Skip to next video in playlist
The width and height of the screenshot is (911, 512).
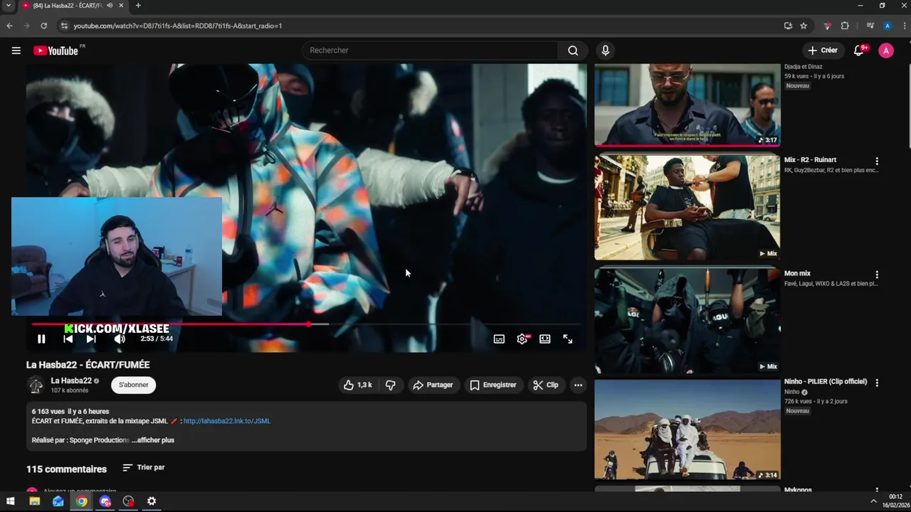pyautogui.click(x=91, y=339)
